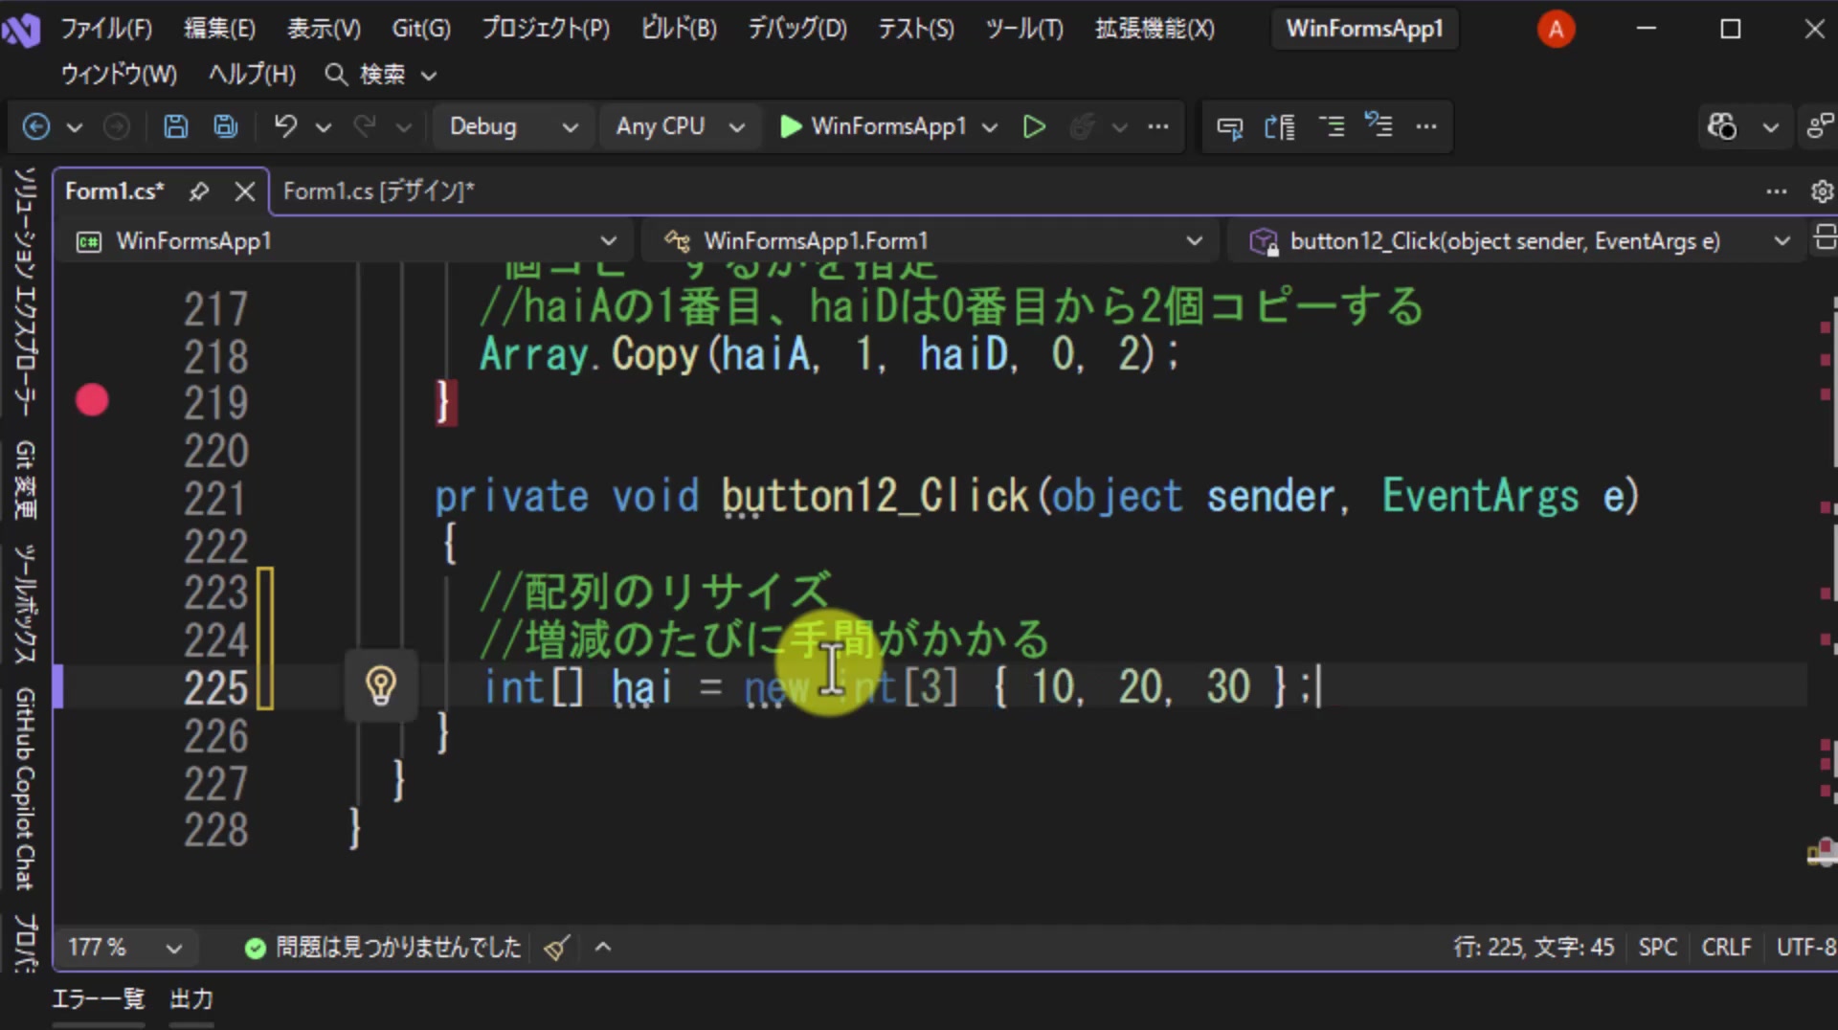Open the Debug configuration dropdown
Viewport: 1838px width, 1030px height.
click(x=513, y=126)
